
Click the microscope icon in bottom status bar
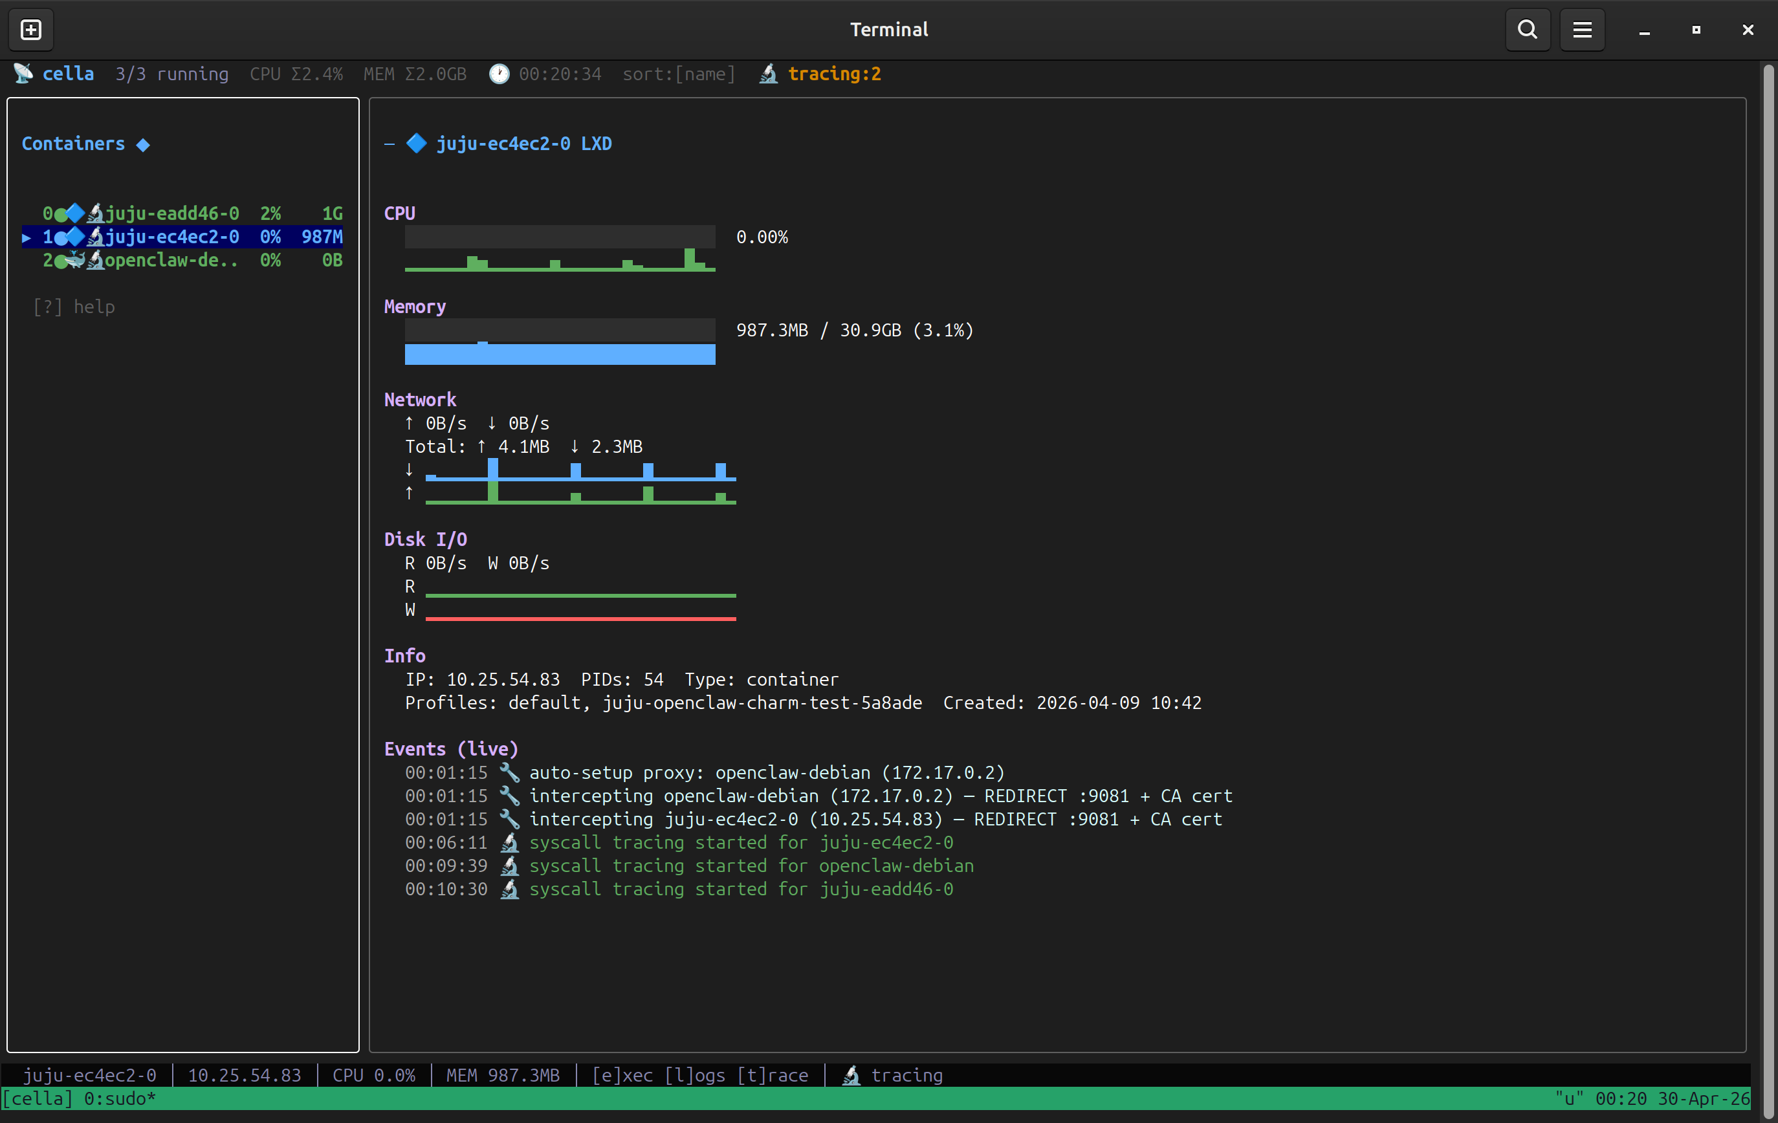[851, 1075]
